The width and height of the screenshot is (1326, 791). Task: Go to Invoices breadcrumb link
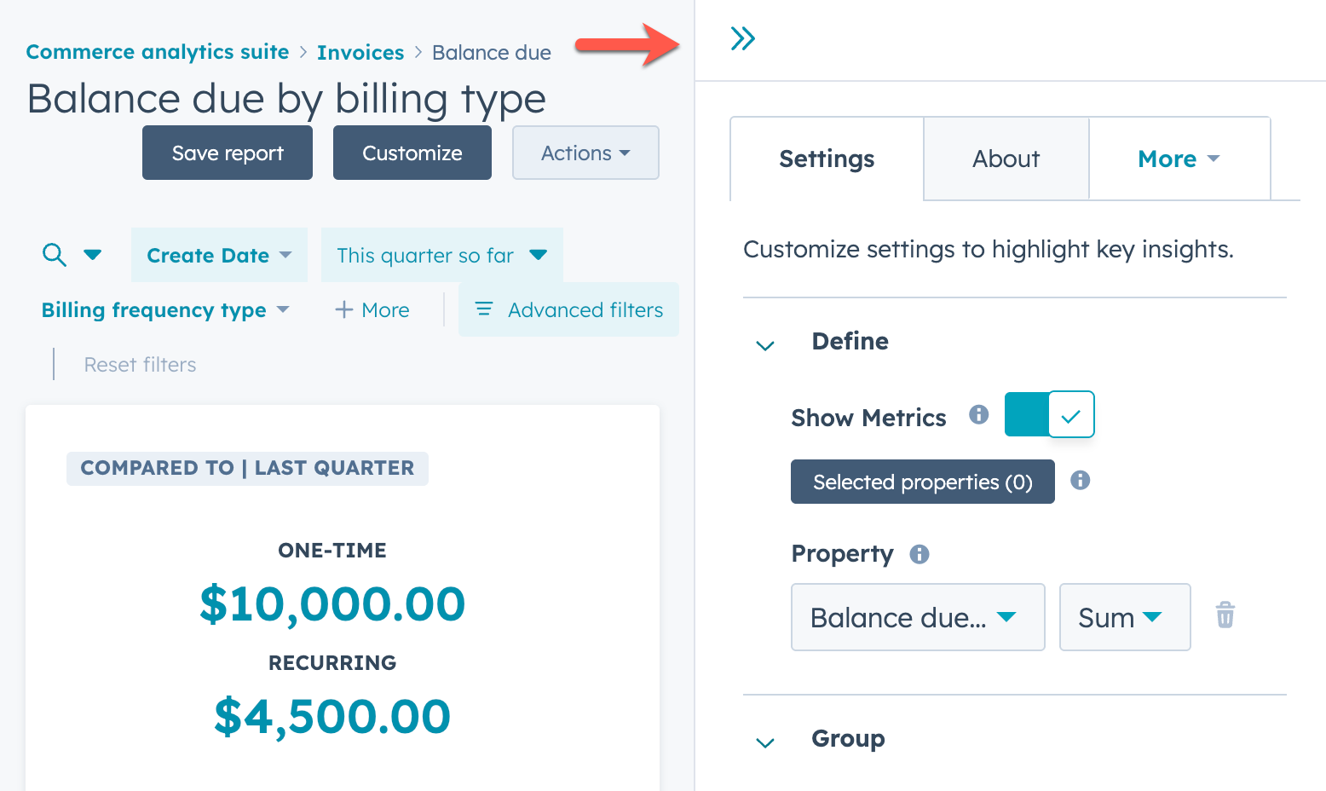(x=360, y=52)
